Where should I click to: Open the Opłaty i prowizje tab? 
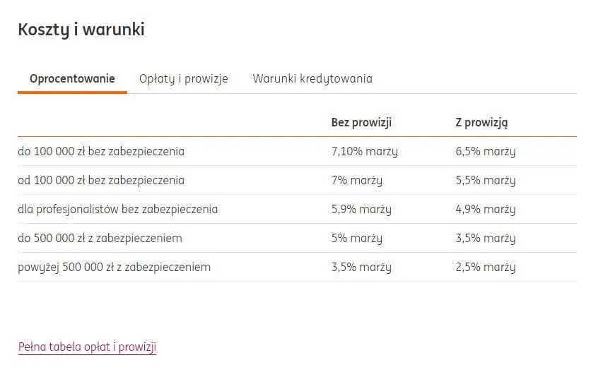point(183,78)
